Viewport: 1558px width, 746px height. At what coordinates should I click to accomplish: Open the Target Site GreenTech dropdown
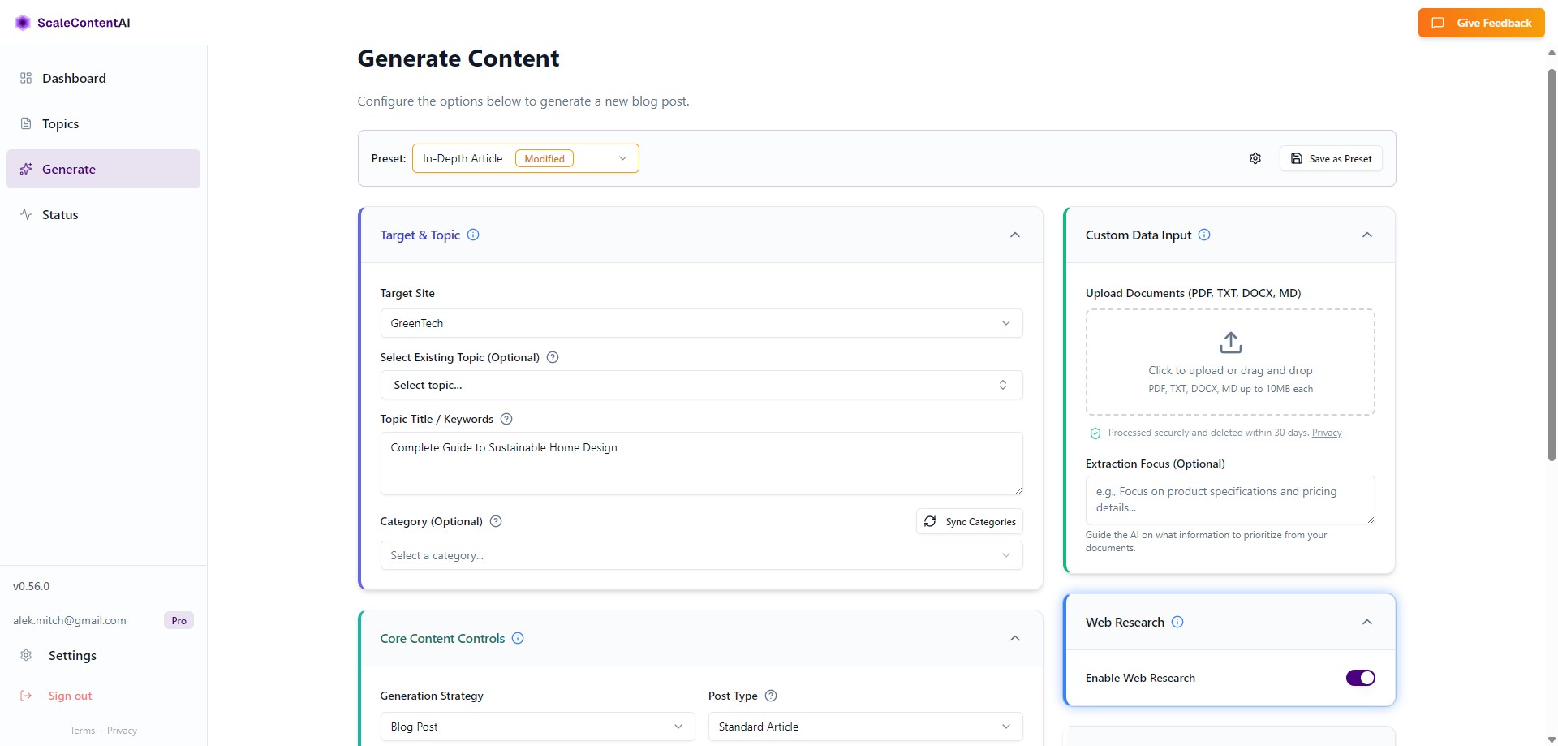coord(700,323)
